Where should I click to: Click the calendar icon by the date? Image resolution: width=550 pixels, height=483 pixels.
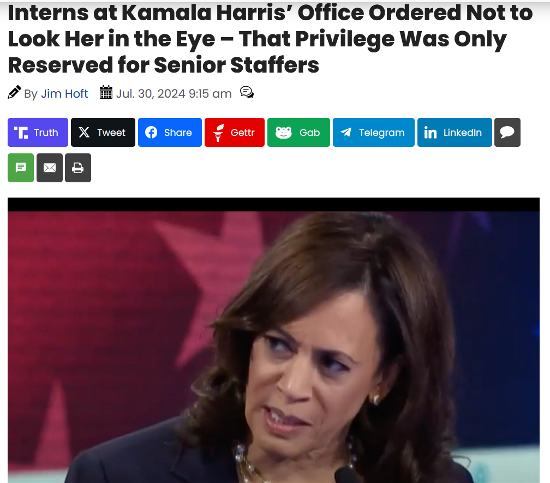[x=106, y=92]
